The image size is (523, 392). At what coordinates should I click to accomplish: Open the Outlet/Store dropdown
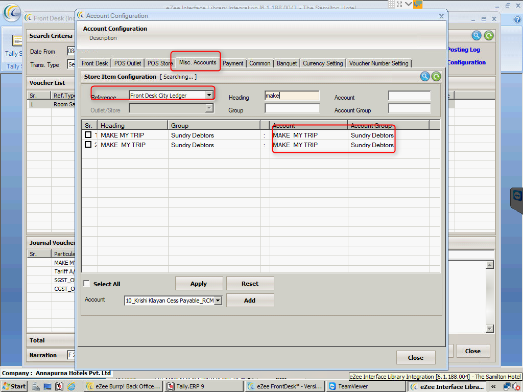click(x=209, y=108)
